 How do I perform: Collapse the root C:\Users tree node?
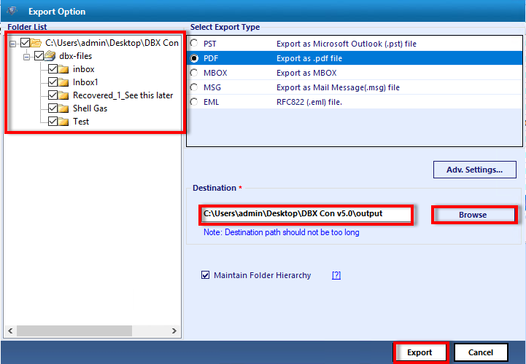tap(12, 44)
